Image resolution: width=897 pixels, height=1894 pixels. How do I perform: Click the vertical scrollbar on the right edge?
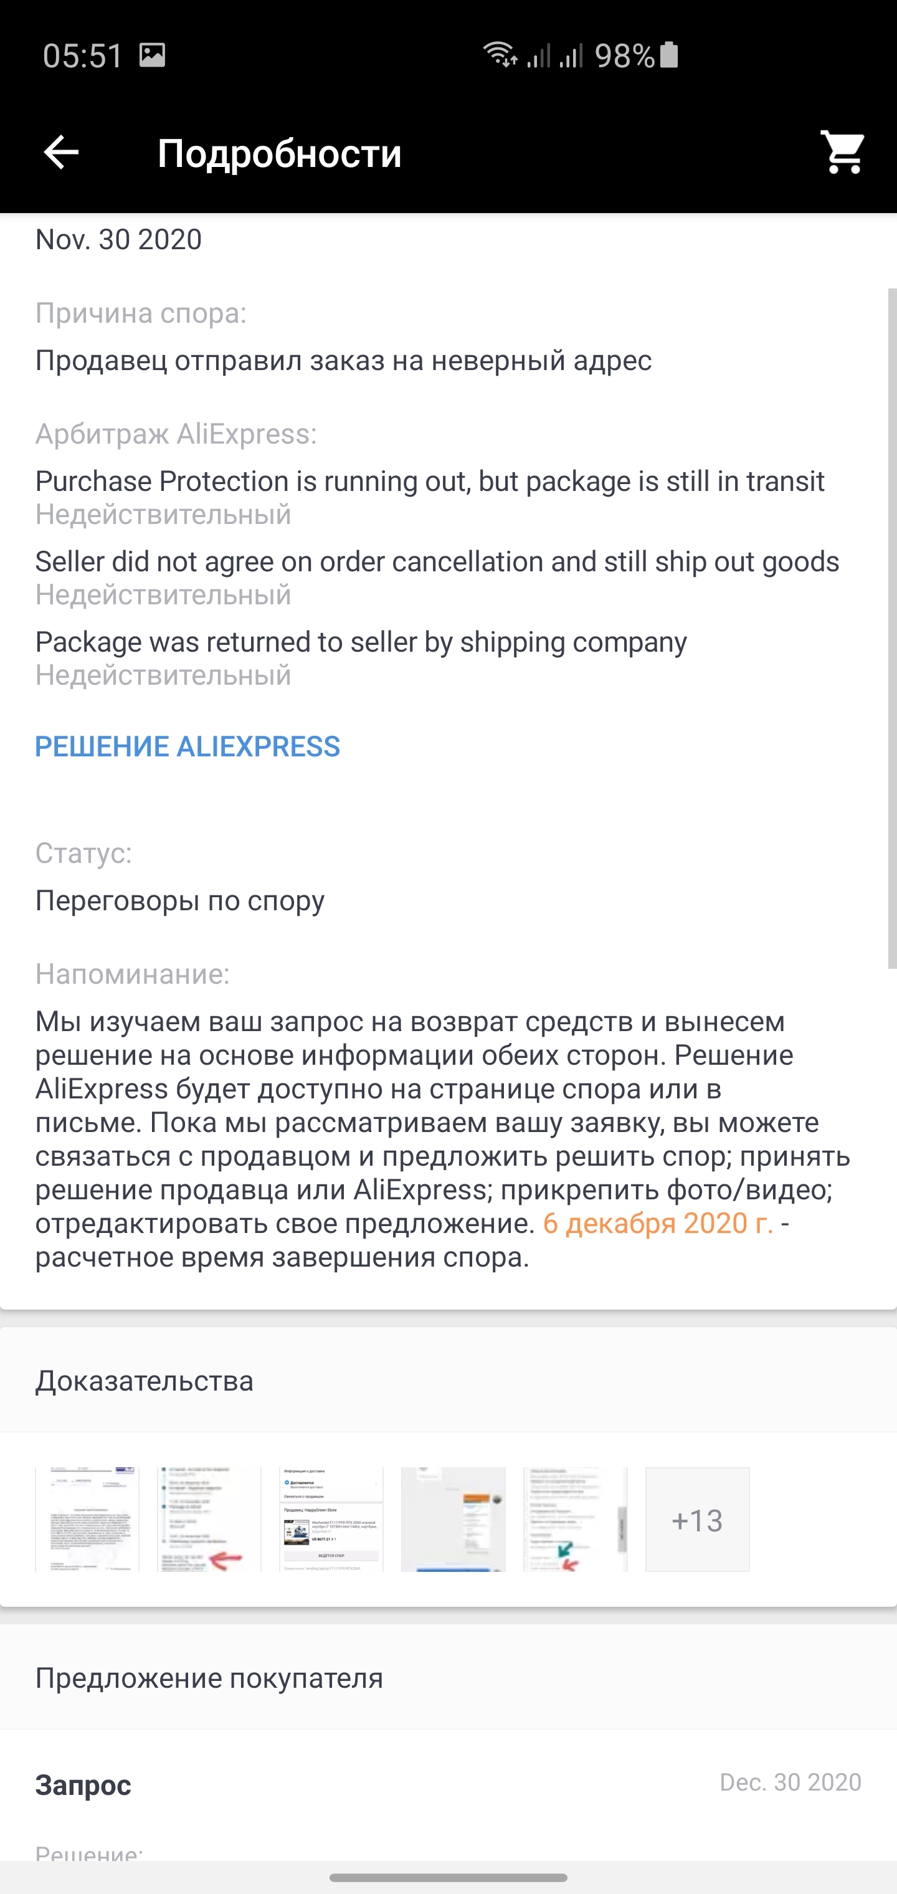892,629
